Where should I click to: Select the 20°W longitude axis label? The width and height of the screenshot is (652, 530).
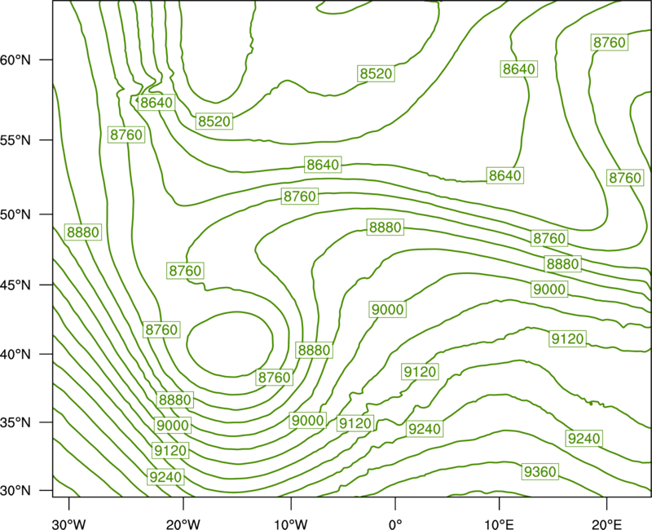click(183, 523)
